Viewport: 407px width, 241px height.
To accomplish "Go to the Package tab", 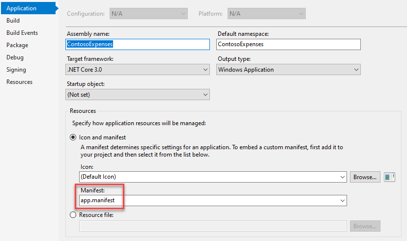I will (17, 45).
